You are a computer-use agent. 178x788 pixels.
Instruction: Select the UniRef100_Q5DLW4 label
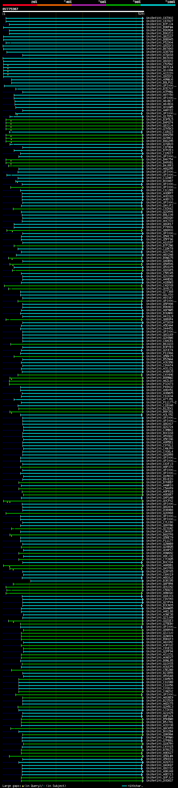pos(159,756)
